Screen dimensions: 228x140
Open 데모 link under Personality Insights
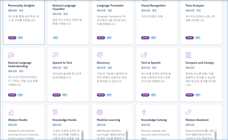click(21, 10)
